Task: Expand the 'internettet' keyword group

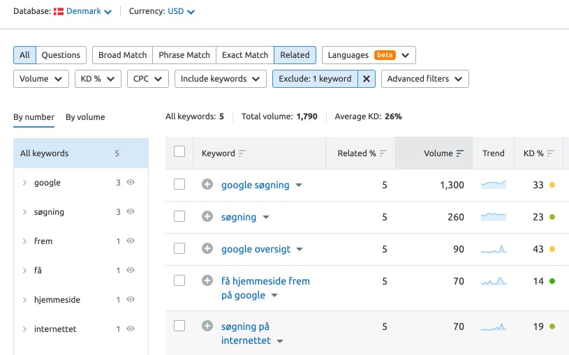Action: [24, 329]
